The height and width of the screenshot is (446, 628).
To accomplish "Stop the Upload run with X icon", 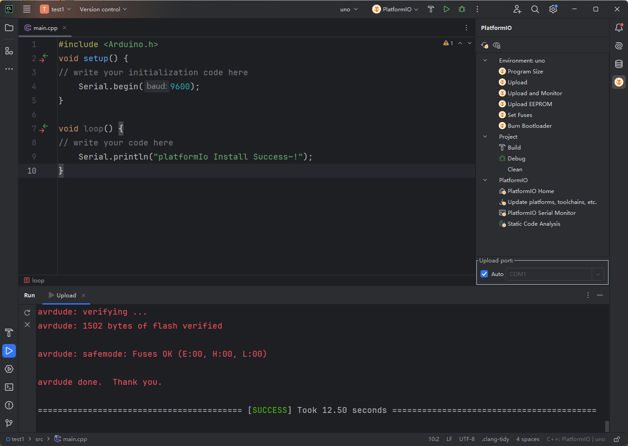I will (x=27, y=325).
